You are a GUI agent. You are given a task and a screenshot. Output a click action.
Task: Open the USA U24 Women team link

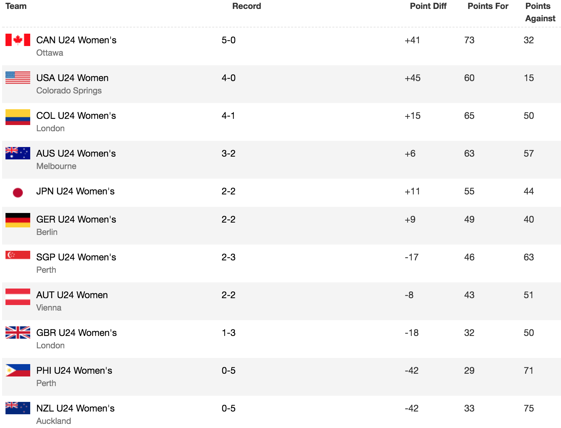(x=72, y=78)
